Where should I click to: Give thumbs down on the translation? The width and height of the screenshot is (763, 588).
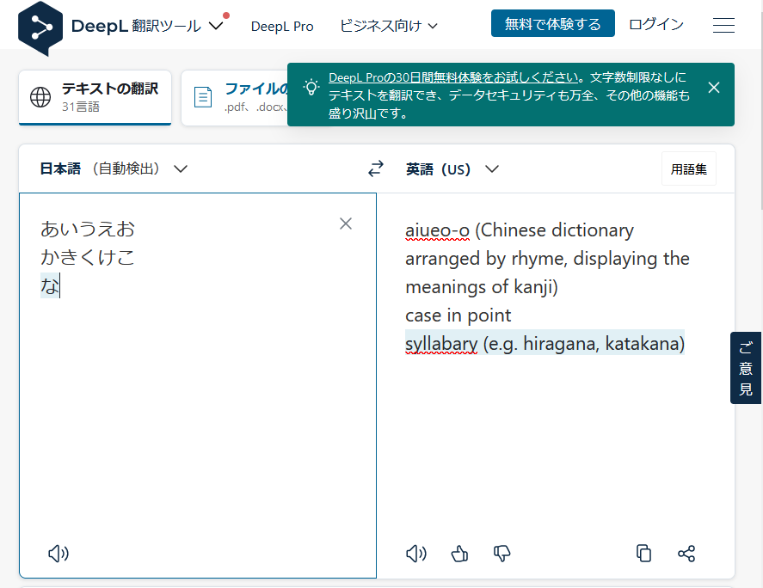(501, 554)
